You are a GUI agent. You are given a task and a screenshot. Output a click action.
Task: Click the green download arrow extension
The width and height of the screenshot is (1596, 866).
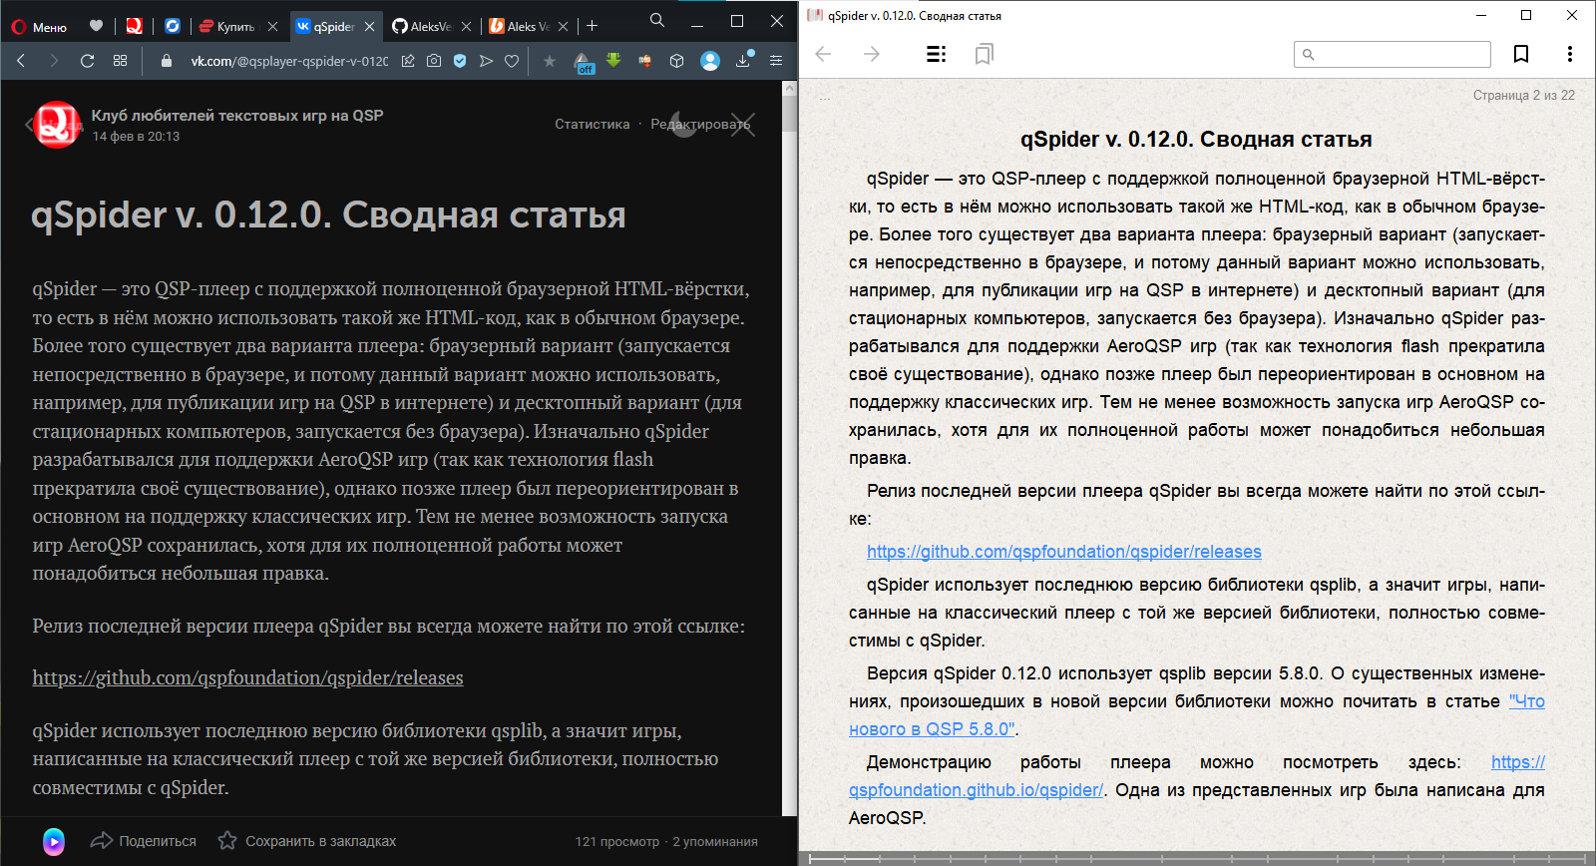tap(613, 61)
